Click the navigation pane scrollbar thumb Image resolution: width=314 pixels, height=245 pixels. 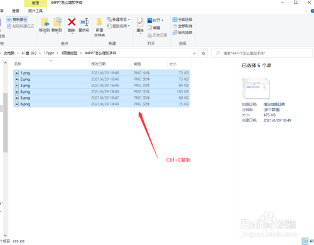click(x=6, y=123)
